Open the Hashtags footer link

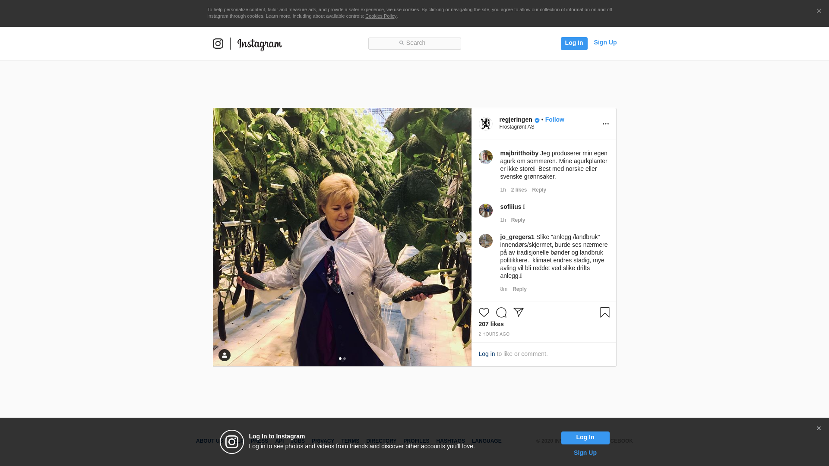pos(450,441)
